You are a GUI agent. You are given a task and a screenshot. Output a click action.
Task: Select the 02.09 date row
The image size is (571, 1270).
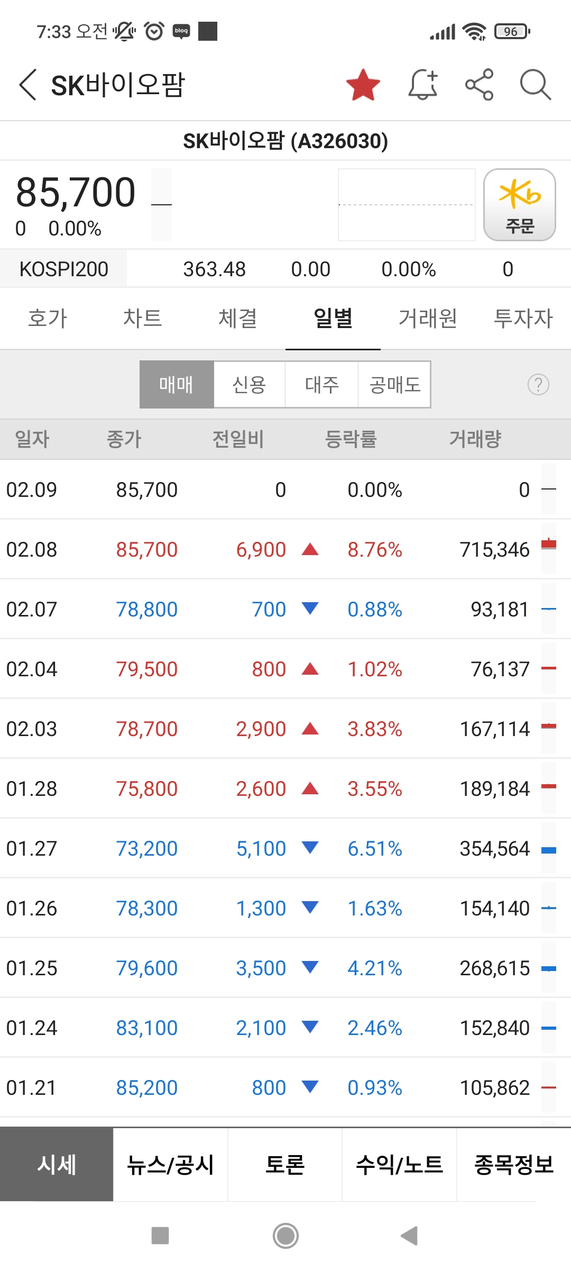(285, 490)
